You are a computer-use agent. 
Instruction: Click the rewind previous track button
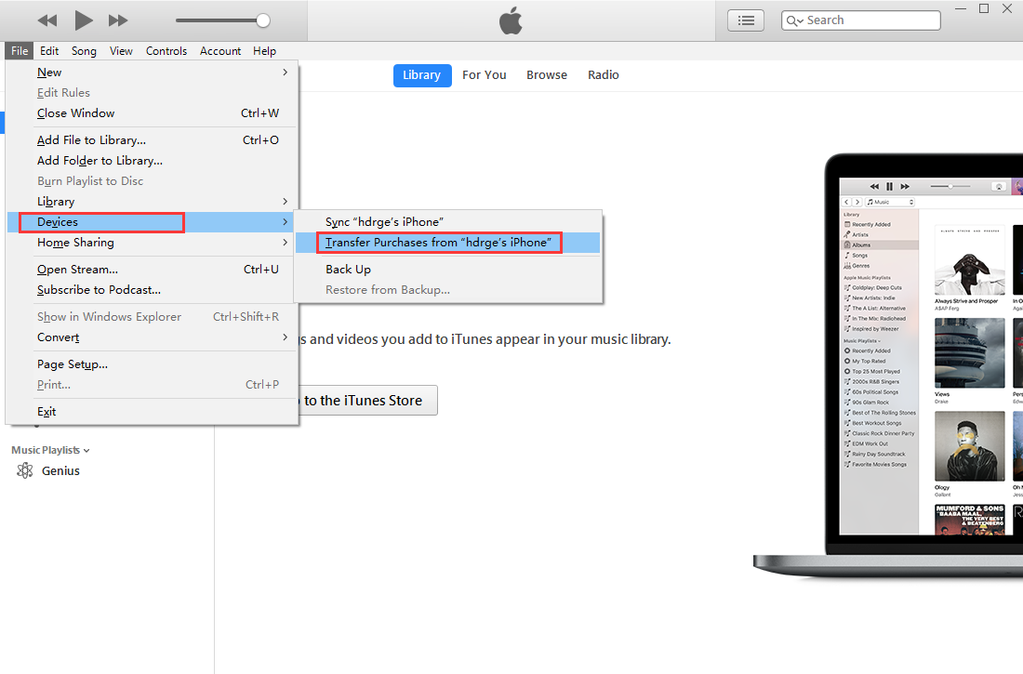coord(47,20)
